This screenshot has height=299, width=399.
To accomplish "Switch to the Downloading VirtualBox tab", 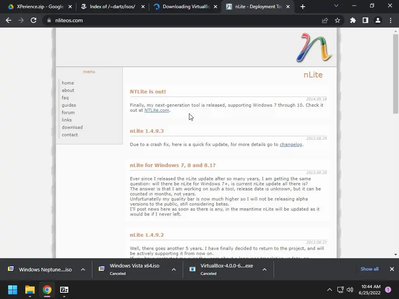I will tap(186, 7).
